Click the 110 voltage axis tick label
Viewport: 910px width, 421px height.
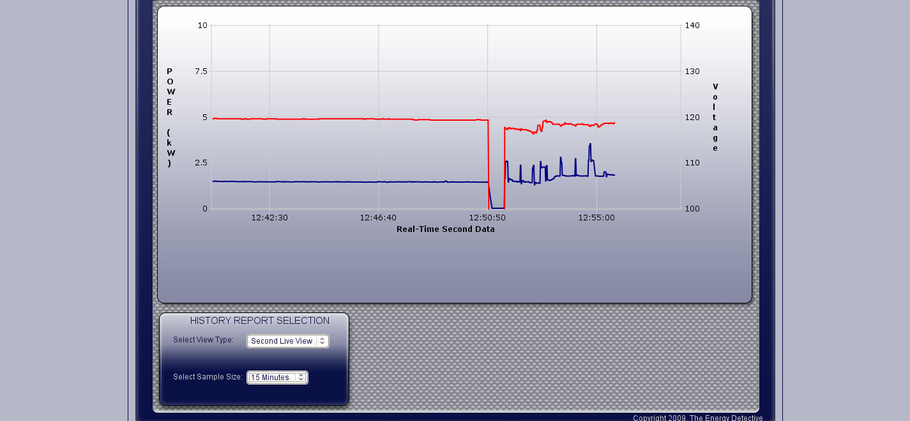point(692,163)
